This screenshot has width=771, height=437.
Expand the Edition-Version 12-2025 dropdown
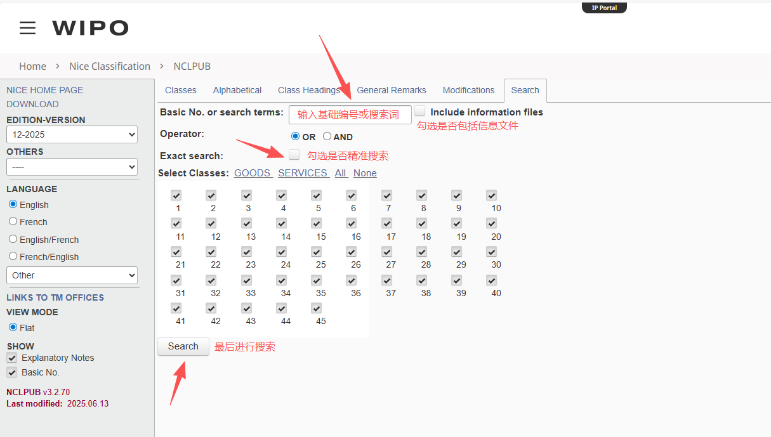[x=72, y=134]
